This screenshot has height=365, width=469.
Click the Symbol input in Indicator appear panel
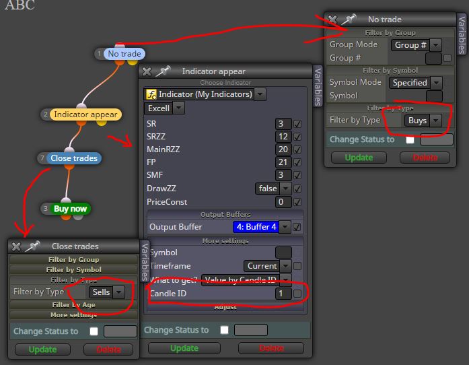283,253
